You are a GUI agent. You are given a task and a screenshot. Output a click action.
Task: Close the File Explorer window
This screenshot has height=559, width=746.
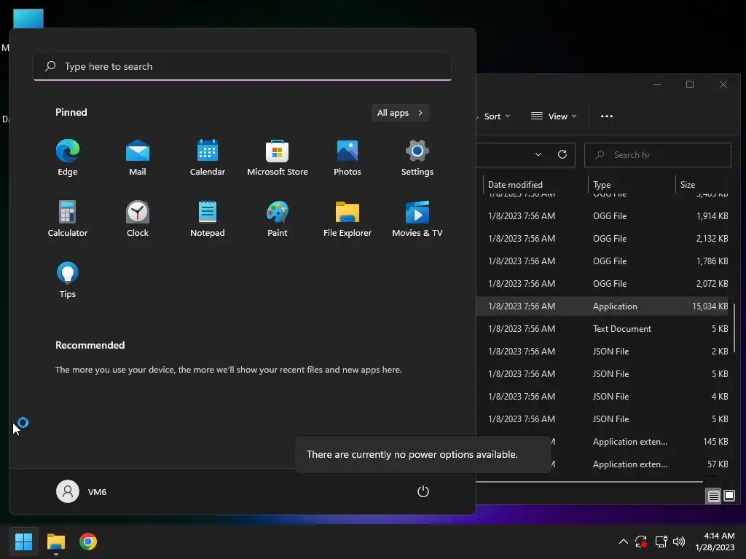(x=723, y=84)
